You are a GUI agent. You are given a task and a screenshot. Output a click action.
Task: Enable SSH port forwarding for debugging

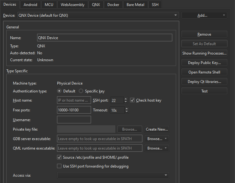(x=59, y=166)
